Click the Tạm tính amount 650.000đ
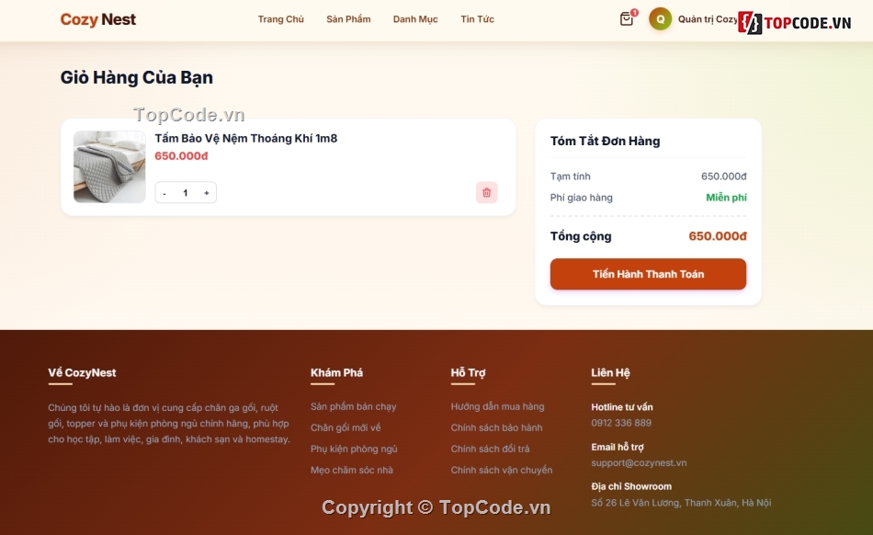 tap(724, 176)
